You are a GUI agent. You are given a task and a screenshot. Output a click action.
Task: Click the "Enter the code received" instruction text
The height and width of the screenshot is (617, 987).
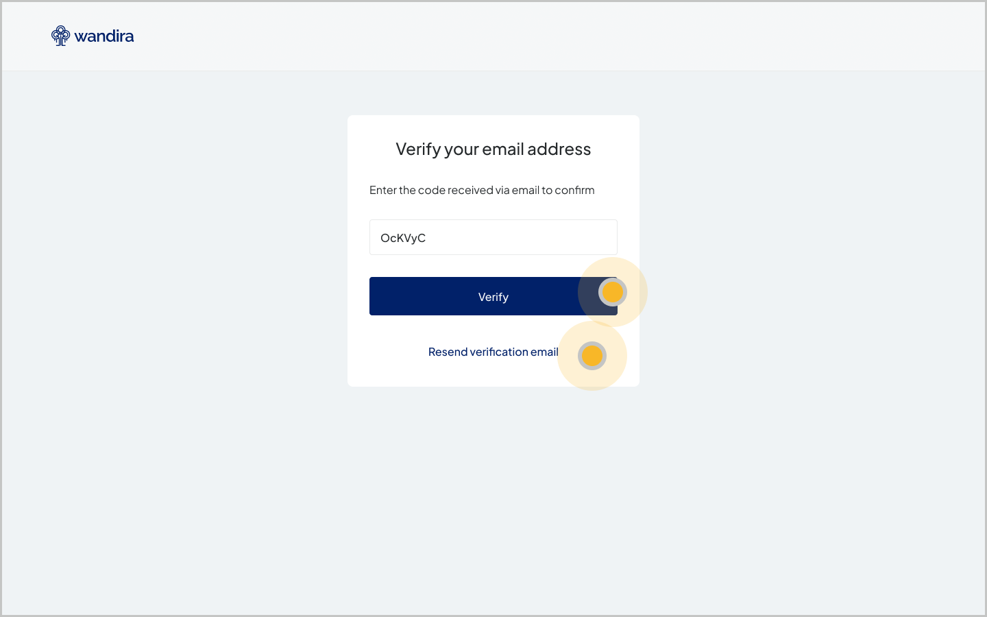(481, 190)
